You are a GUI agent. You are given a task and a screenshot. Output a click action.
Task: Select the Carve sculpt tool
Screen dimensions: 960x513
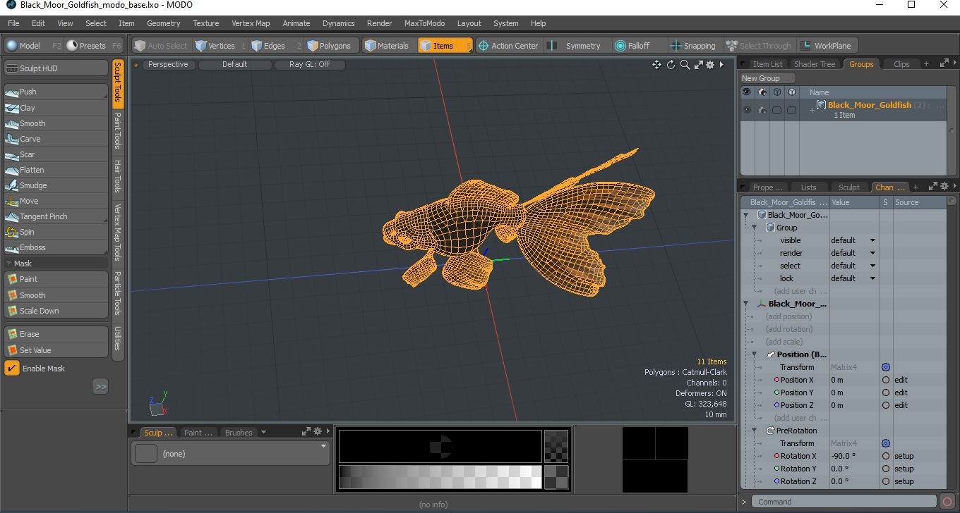click(x=56, y=139)
